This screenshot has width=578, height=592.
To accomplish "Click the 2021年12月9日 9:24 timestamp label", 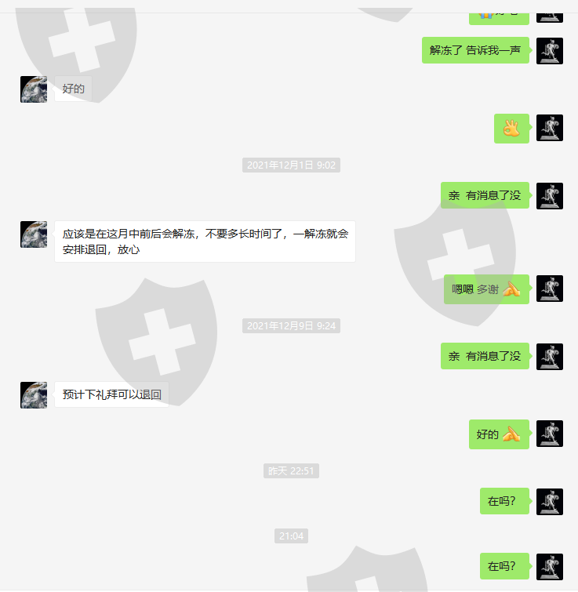I will point(291,326).
